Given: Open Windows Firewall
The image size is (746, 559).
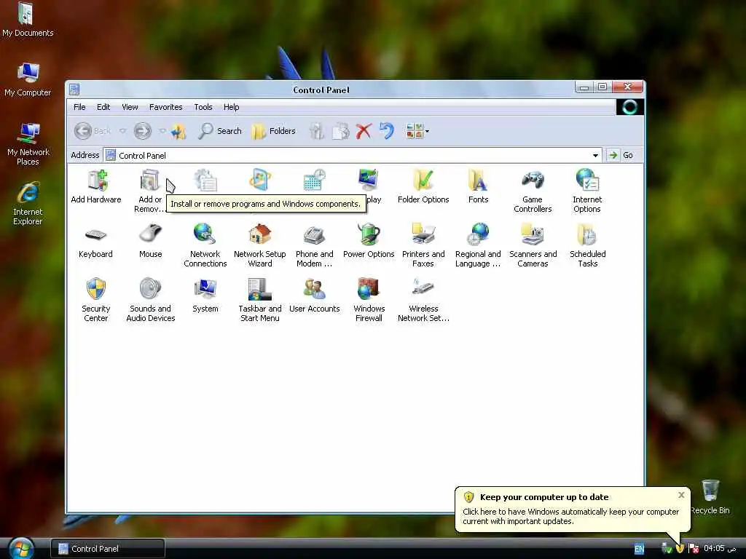Looking at the screenshot, I should click(x=369, y=300).
